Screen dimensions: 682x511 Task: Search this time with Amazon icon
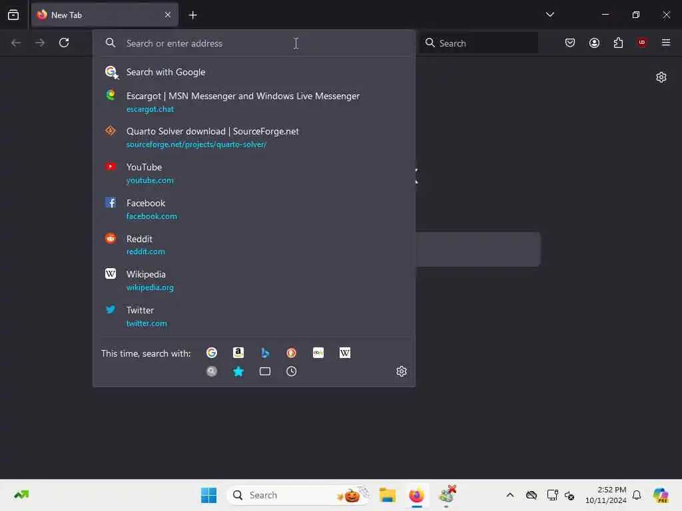pyautogui.click(x=238, y=353)
